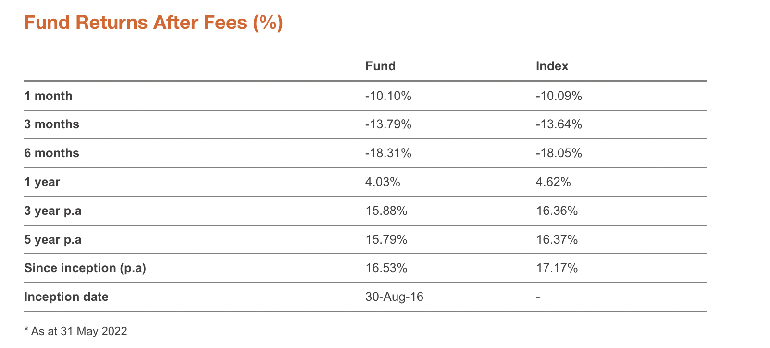Click the 3 year Fund value 15.88%
The height and width of the screenshot is (348, 770).
(x=386, y=211)
